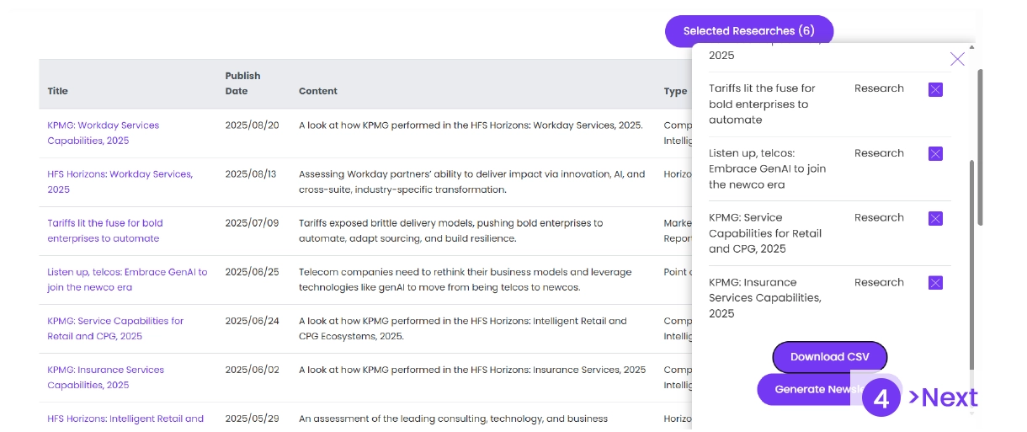The height and width of the screenshot is (432, 1027).
Task: Uncheck KPMG Service Capabilities for Retail item
Action: click(x=935, y=218)
